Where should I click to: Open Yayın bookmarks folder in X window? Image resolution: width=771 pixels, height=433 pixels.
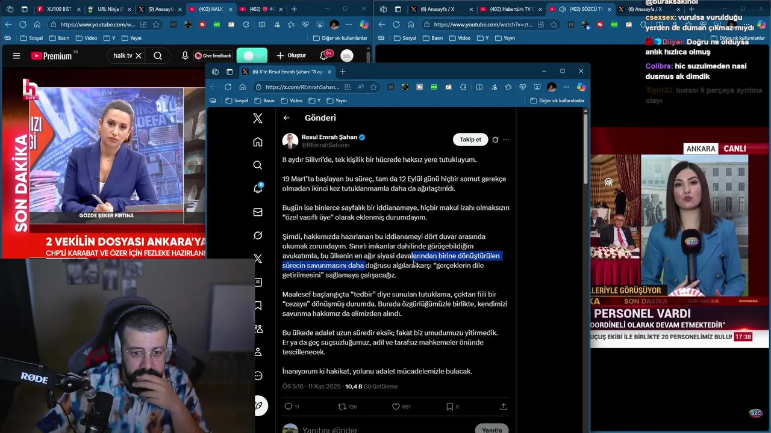pyautogui.click(x=336, y=100)
